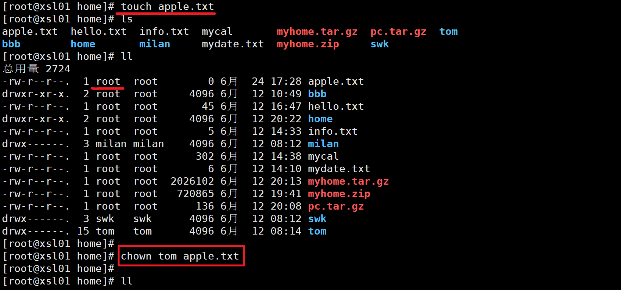
Task: Click size 2026102 in myhome.tar.gz row
Action: click(192, 181)
